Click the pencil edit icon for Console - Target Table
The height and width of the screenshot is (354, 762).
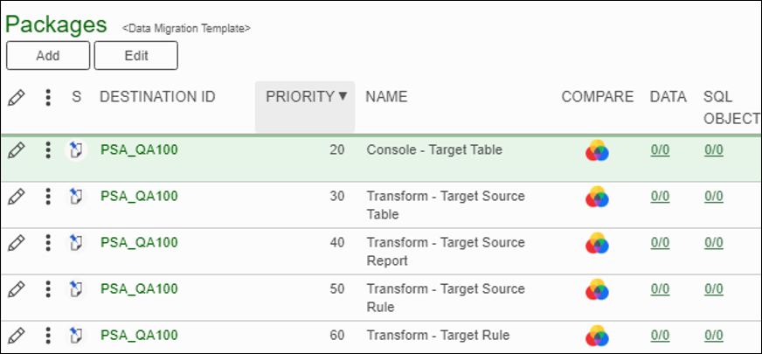click(x=16, y=150)
